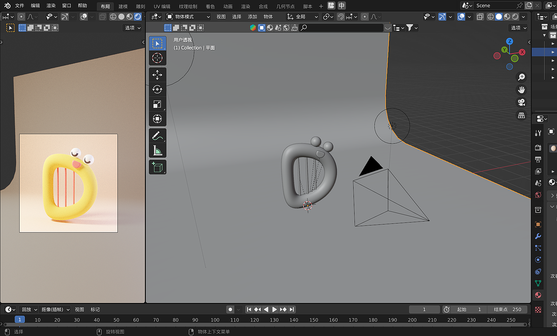The image size is (557, 336).
Task: Open the 选项 dropdown in left viewport
Action: 133,27
